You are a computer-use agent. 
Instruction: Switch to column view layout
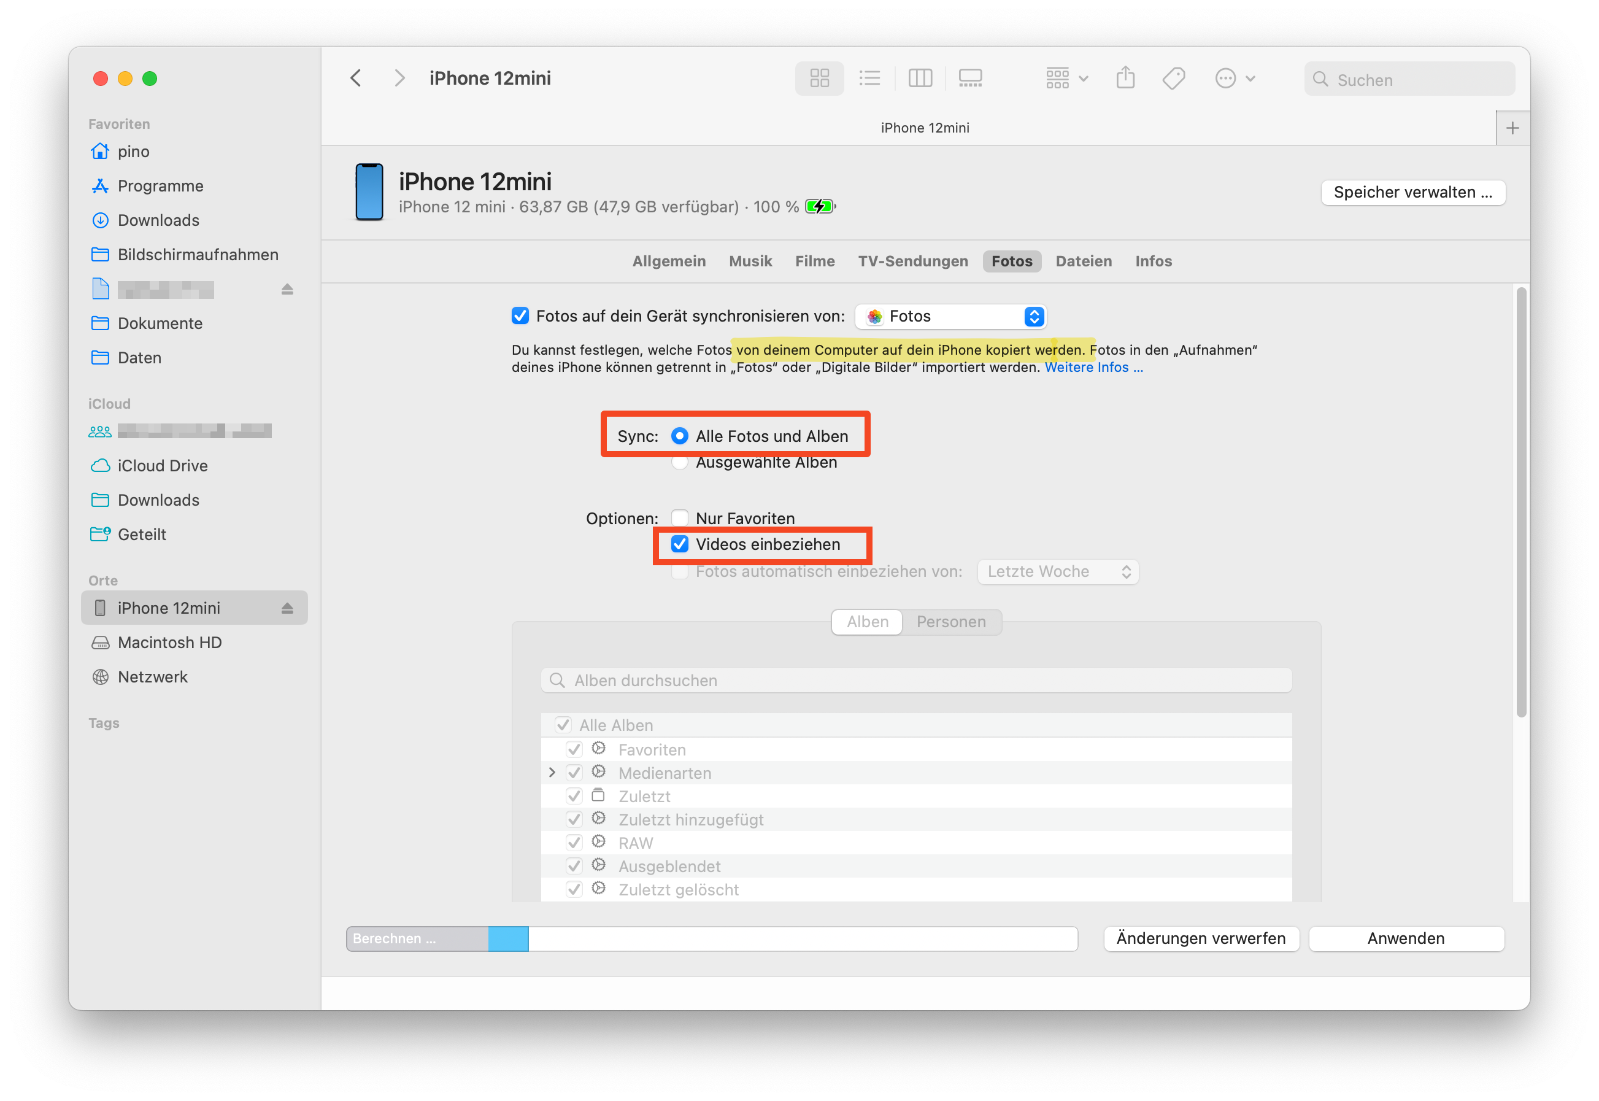tap(920, 79)
